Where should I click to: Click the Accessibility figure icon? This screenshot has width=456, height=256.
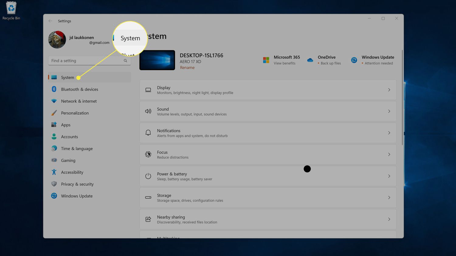[x=54, y=172]
